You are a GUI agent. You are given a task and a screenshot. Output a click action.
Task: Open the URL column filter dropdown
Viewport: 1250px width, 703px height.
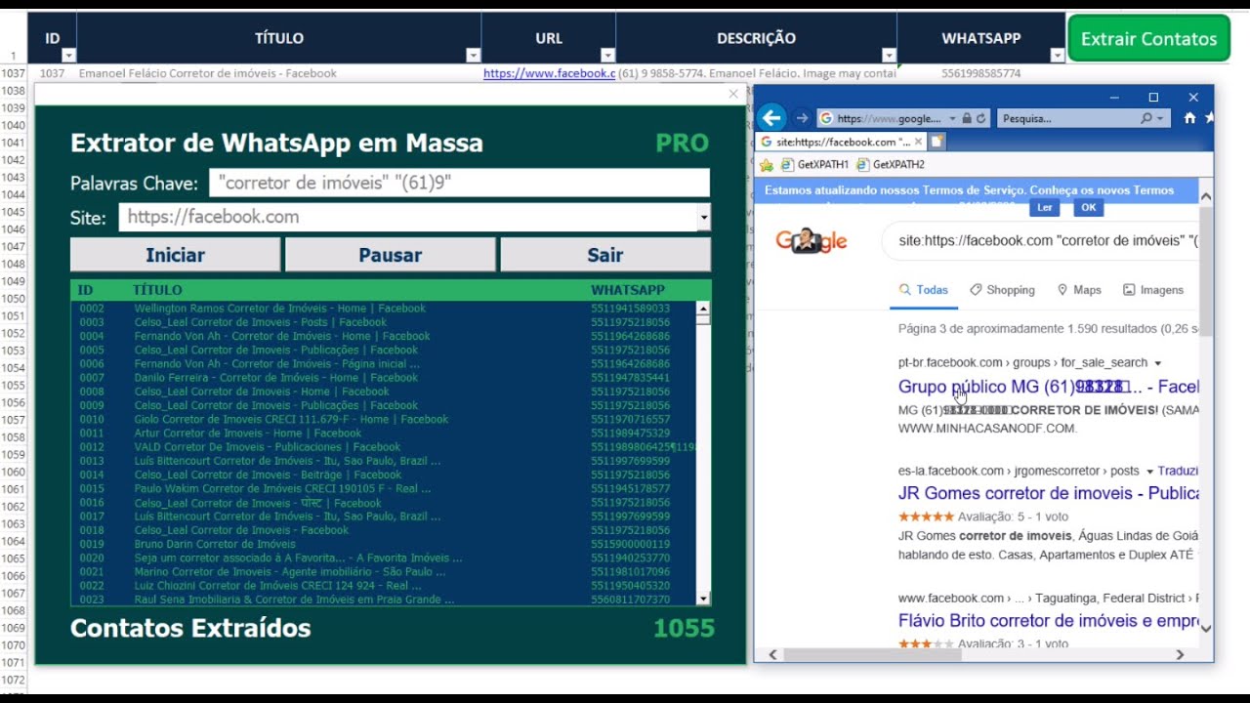pyautogui.click(x=607, y=56)
